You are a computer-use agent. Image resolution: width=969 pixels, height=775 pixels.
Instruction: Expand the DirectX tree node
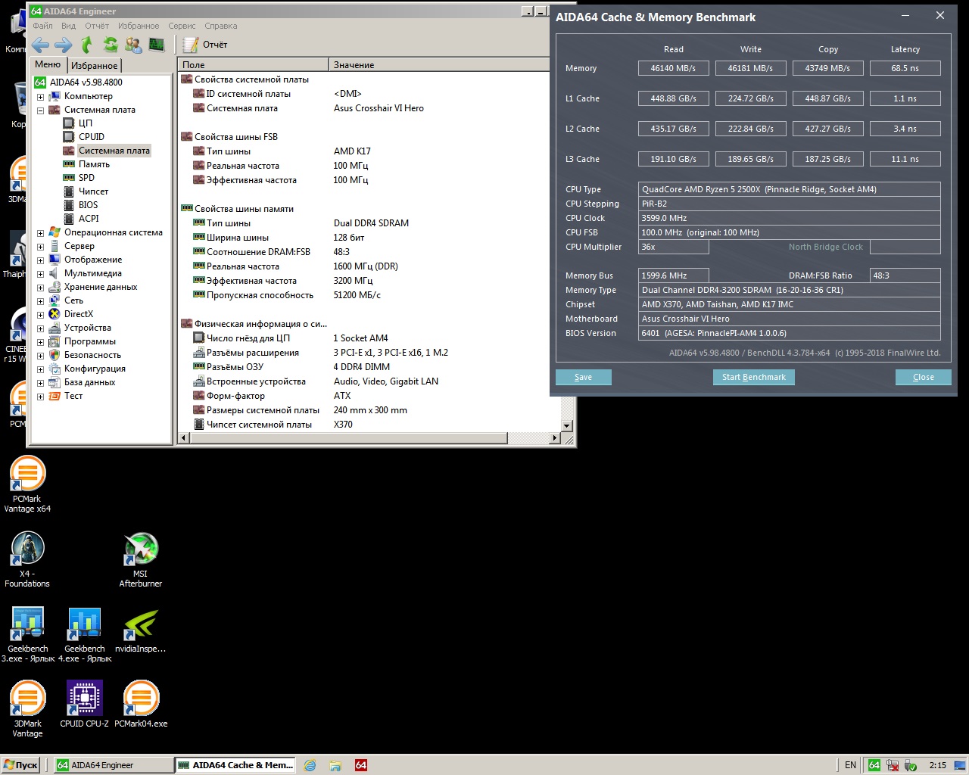pos(40,315)
